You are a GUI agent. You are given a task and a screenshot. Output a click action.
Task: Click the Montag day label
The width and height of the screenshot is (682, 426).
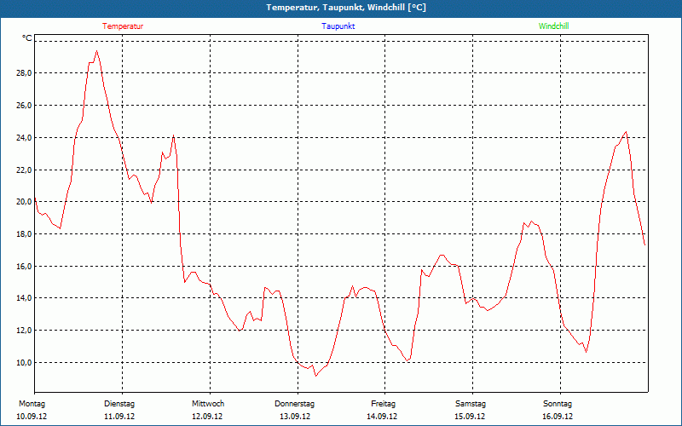[x=32, y=404]
